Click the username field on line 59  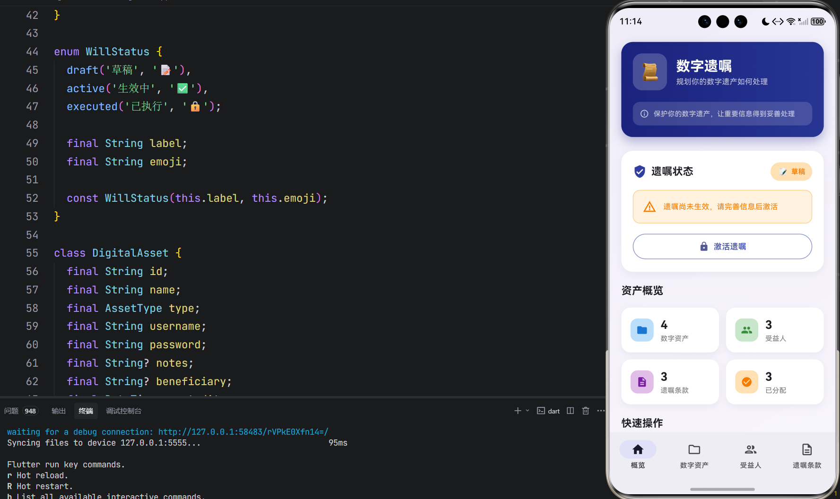175,326
